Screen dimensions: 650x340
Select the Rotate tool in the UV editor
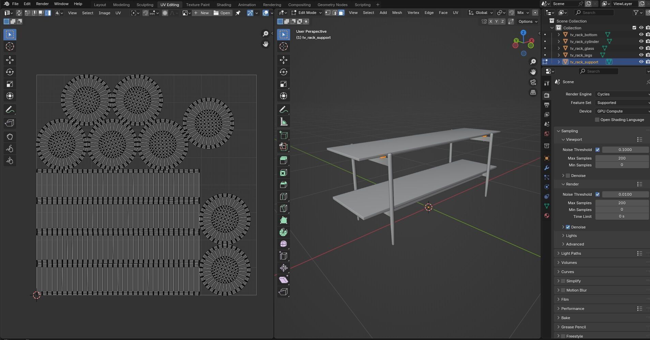tap(10, 72)
